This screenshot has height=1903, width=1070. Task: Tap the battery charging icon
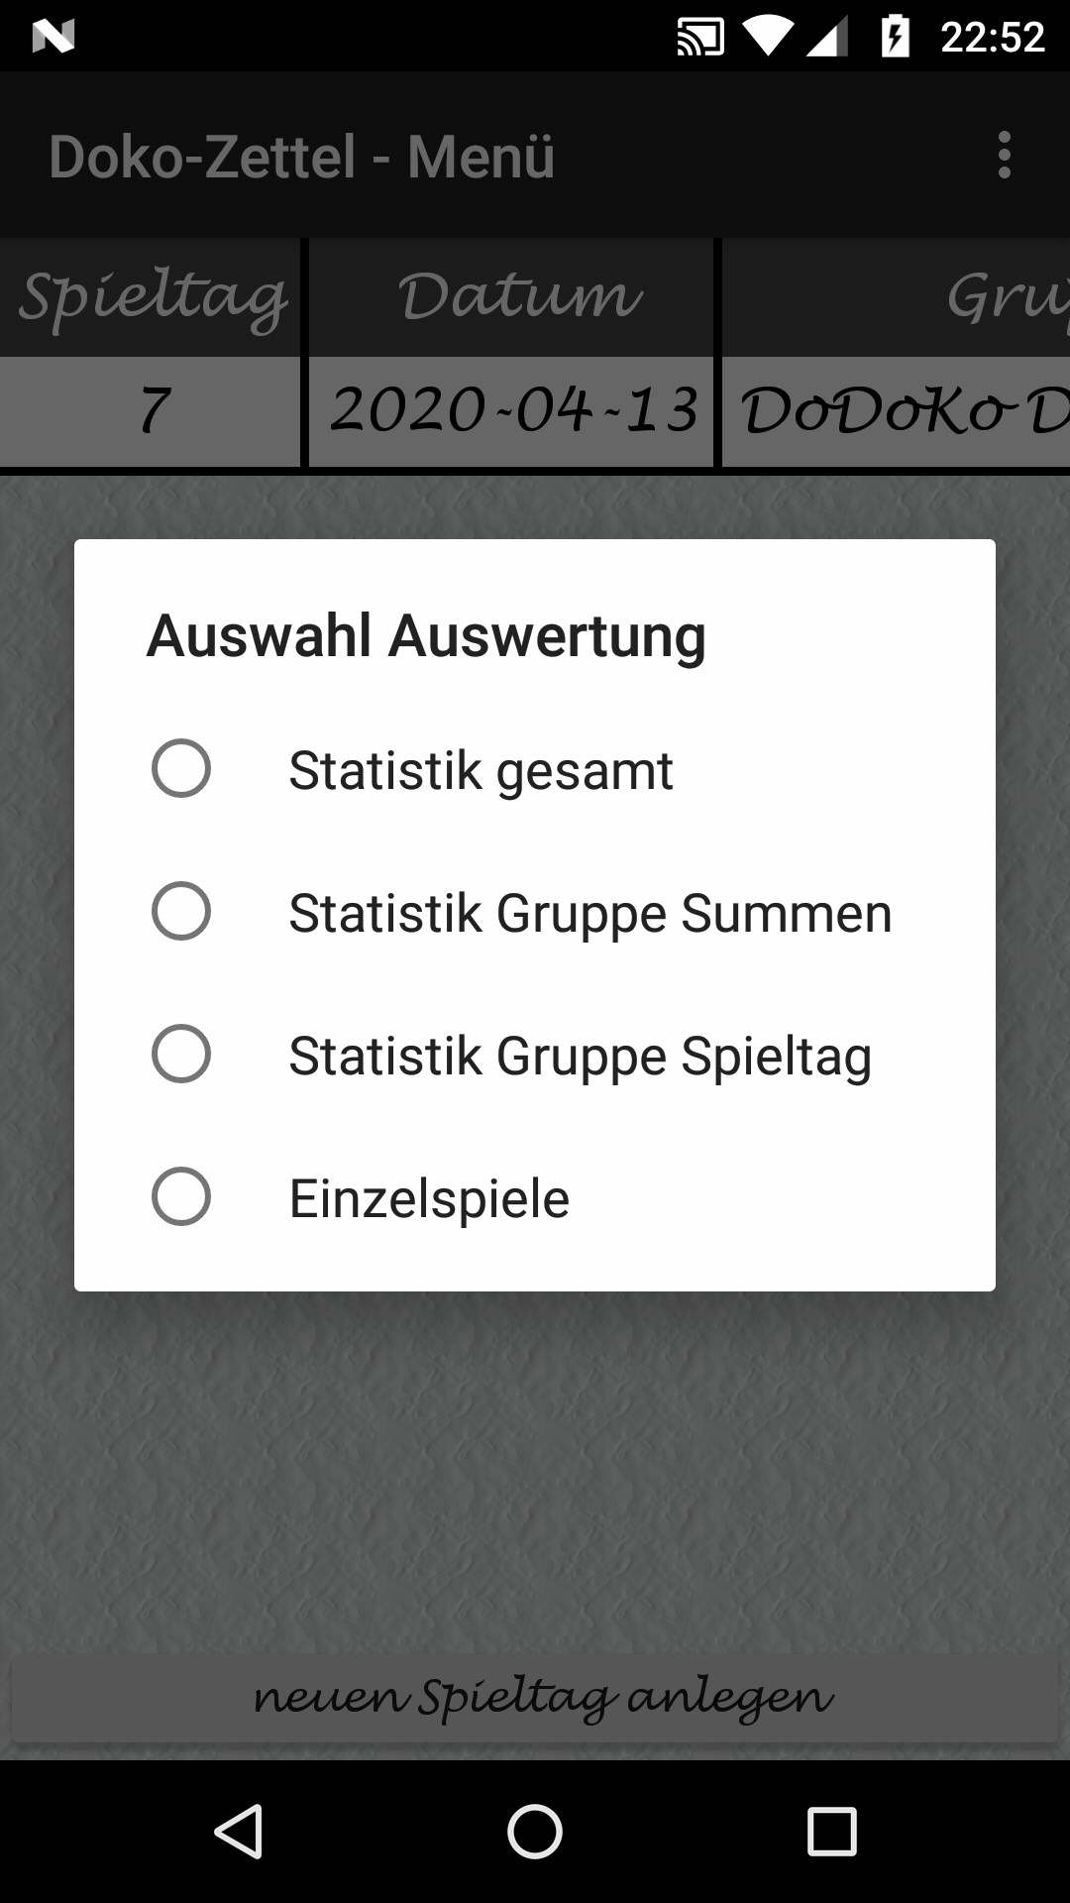pyautogui.click(x=895, y=37)
